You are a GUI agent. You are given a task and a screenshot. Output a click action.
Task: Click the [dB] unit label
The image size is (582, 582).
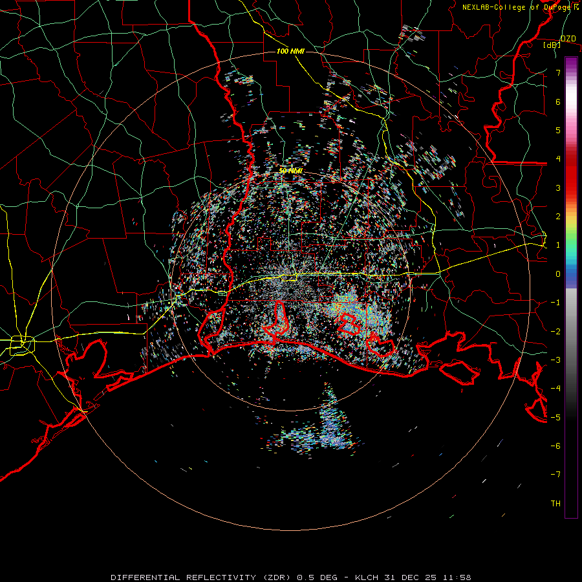552,45
